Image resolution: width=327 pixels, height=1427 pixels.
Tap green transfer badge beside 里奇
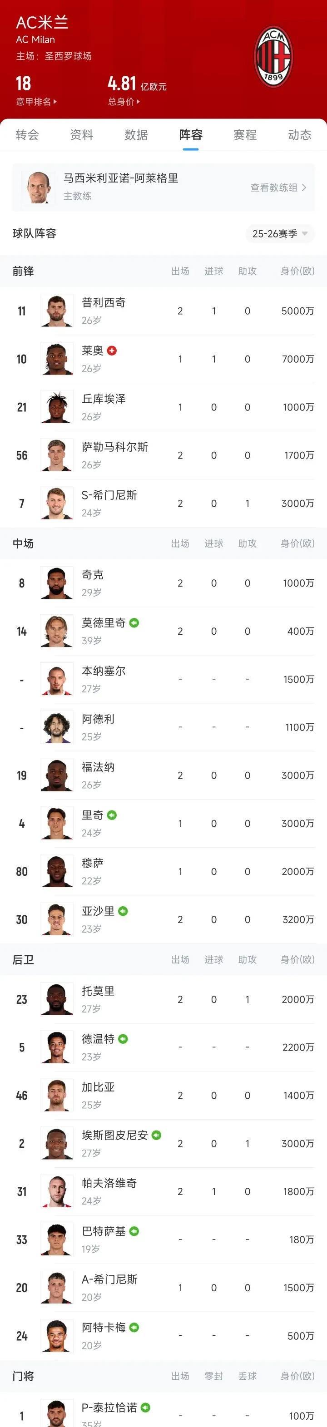pos(112,815)
